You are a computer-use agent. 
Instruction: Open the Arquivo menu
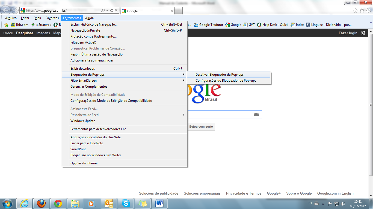point(11,18)
